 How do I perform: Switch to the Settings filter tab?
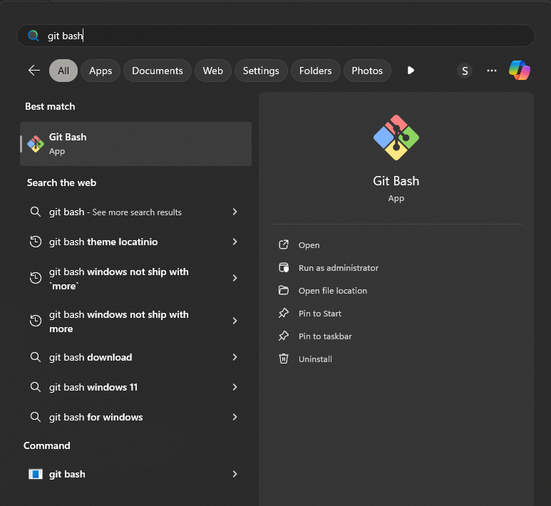pos(261,71)
